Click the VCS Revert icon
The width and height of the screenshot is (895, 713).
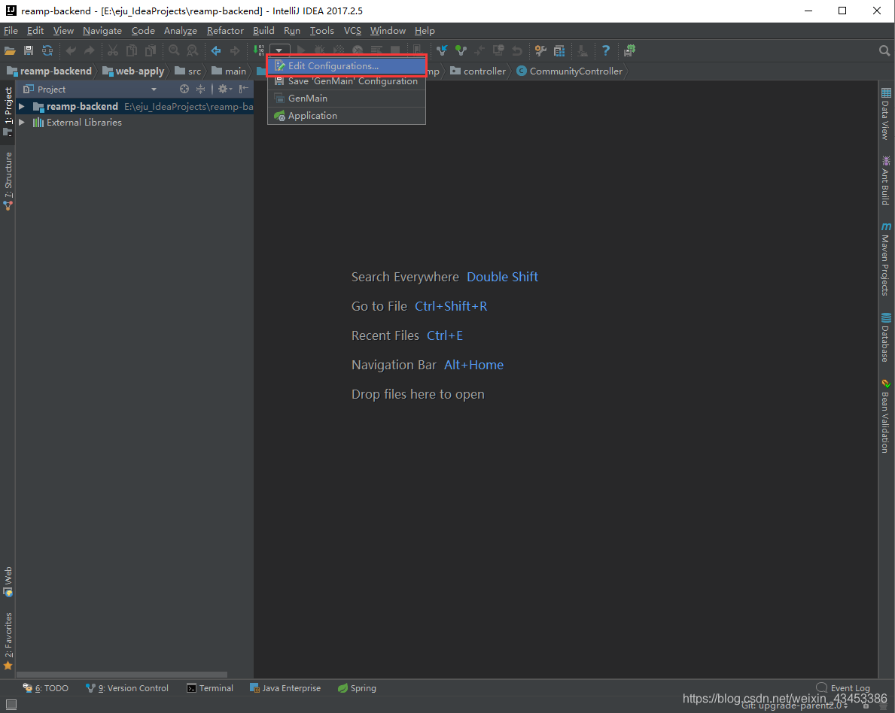tap(517, 50)
